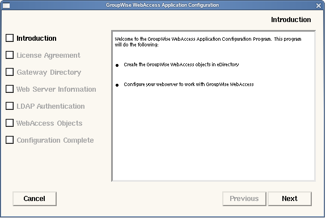Close the configuration window with X

pos(319,6)
